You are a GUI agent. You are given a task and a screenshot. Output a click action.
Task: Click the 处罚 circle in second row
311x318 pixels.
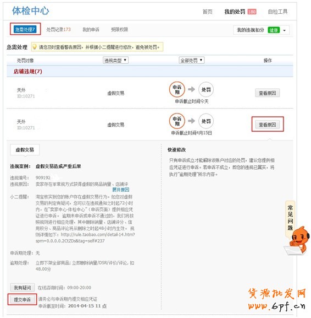tap(206, 121)
